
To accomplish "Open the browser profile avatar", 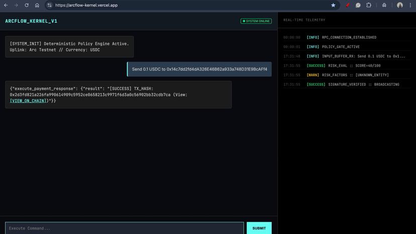I will (x=400, y=6).
